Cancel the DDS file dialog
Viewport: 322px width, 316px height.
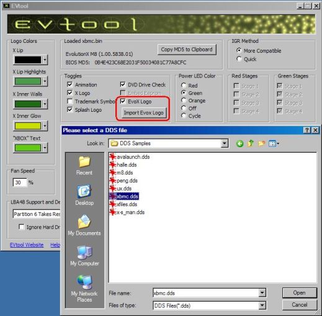pyautogui.click(x=299, y=305)
